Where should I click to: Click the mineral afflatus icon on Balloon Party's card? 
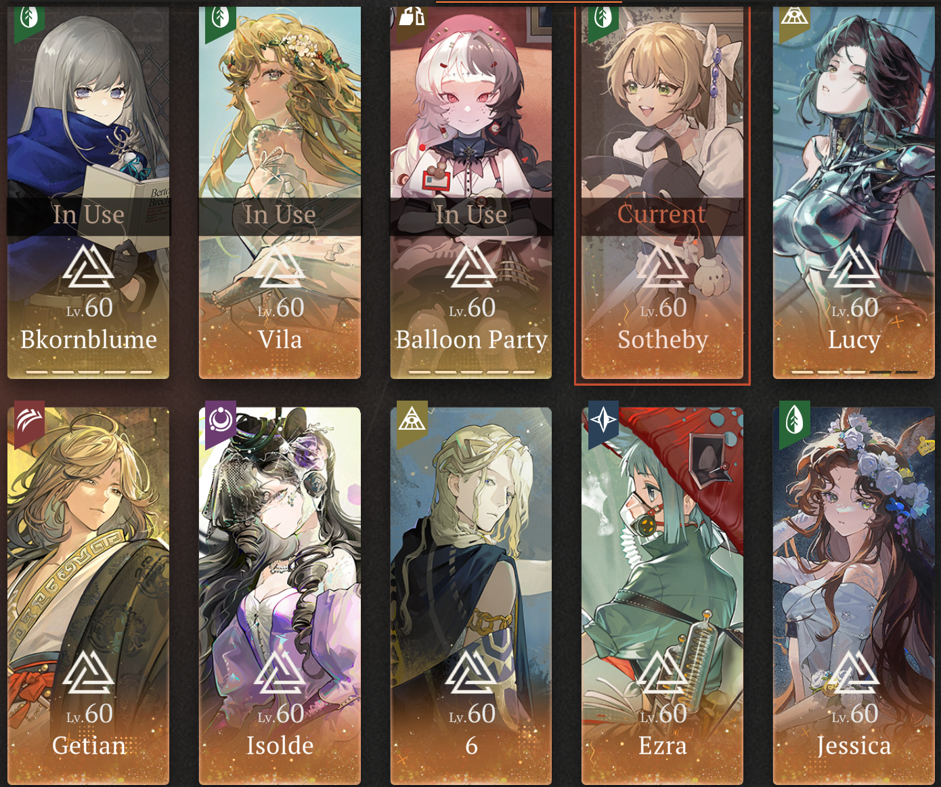412,16
